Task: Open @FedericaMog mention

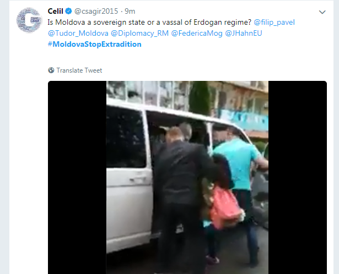Action: [197, 33]
